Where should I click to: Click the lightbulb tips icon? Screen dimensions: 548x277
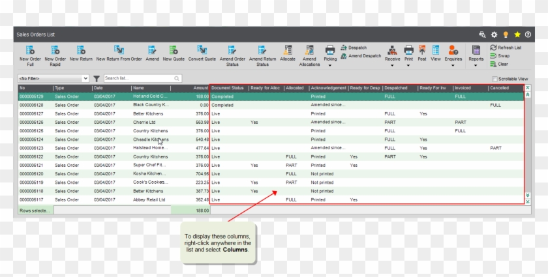point(506,35)
